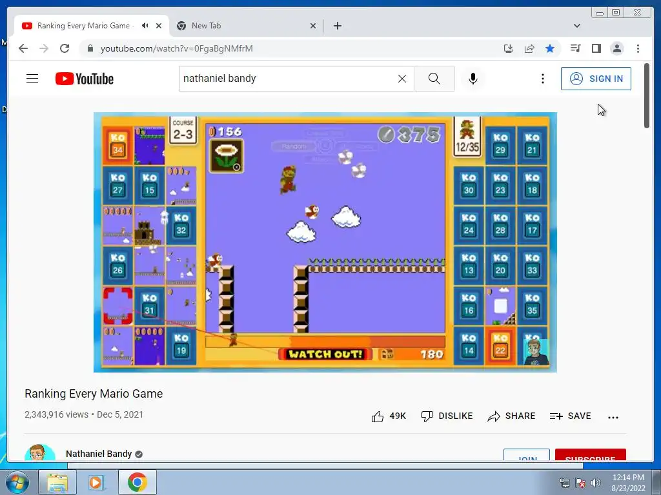Click the SIGN IN button
This screenshot has width=661, height=495.
tap(596, 79)
